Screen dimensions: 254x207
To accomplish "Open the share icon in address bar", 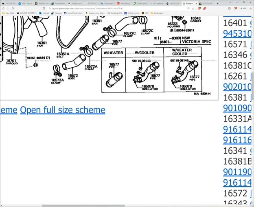I will click(x=193, y=8).
